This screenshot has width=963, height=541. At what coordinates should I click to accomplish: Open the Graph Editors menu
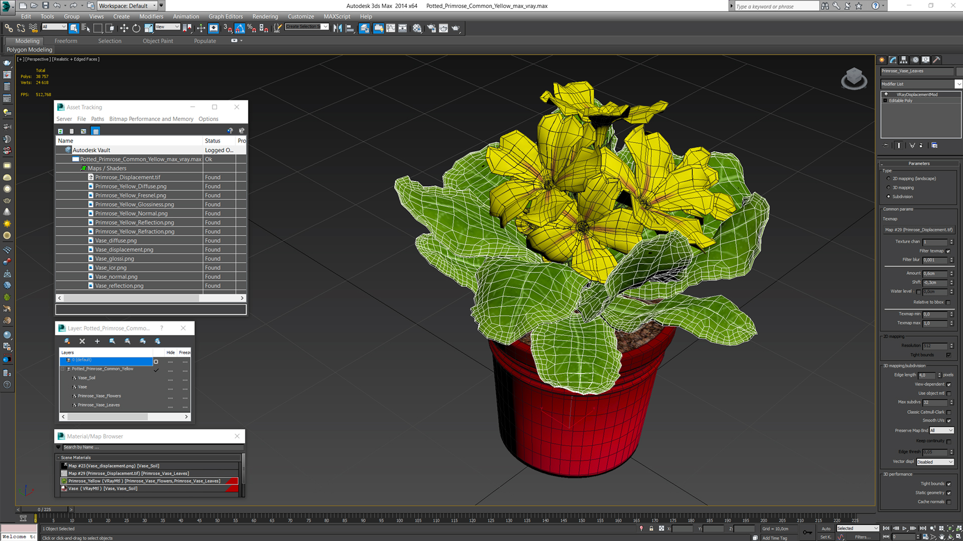pyautogui.click(x=226, y=17)
